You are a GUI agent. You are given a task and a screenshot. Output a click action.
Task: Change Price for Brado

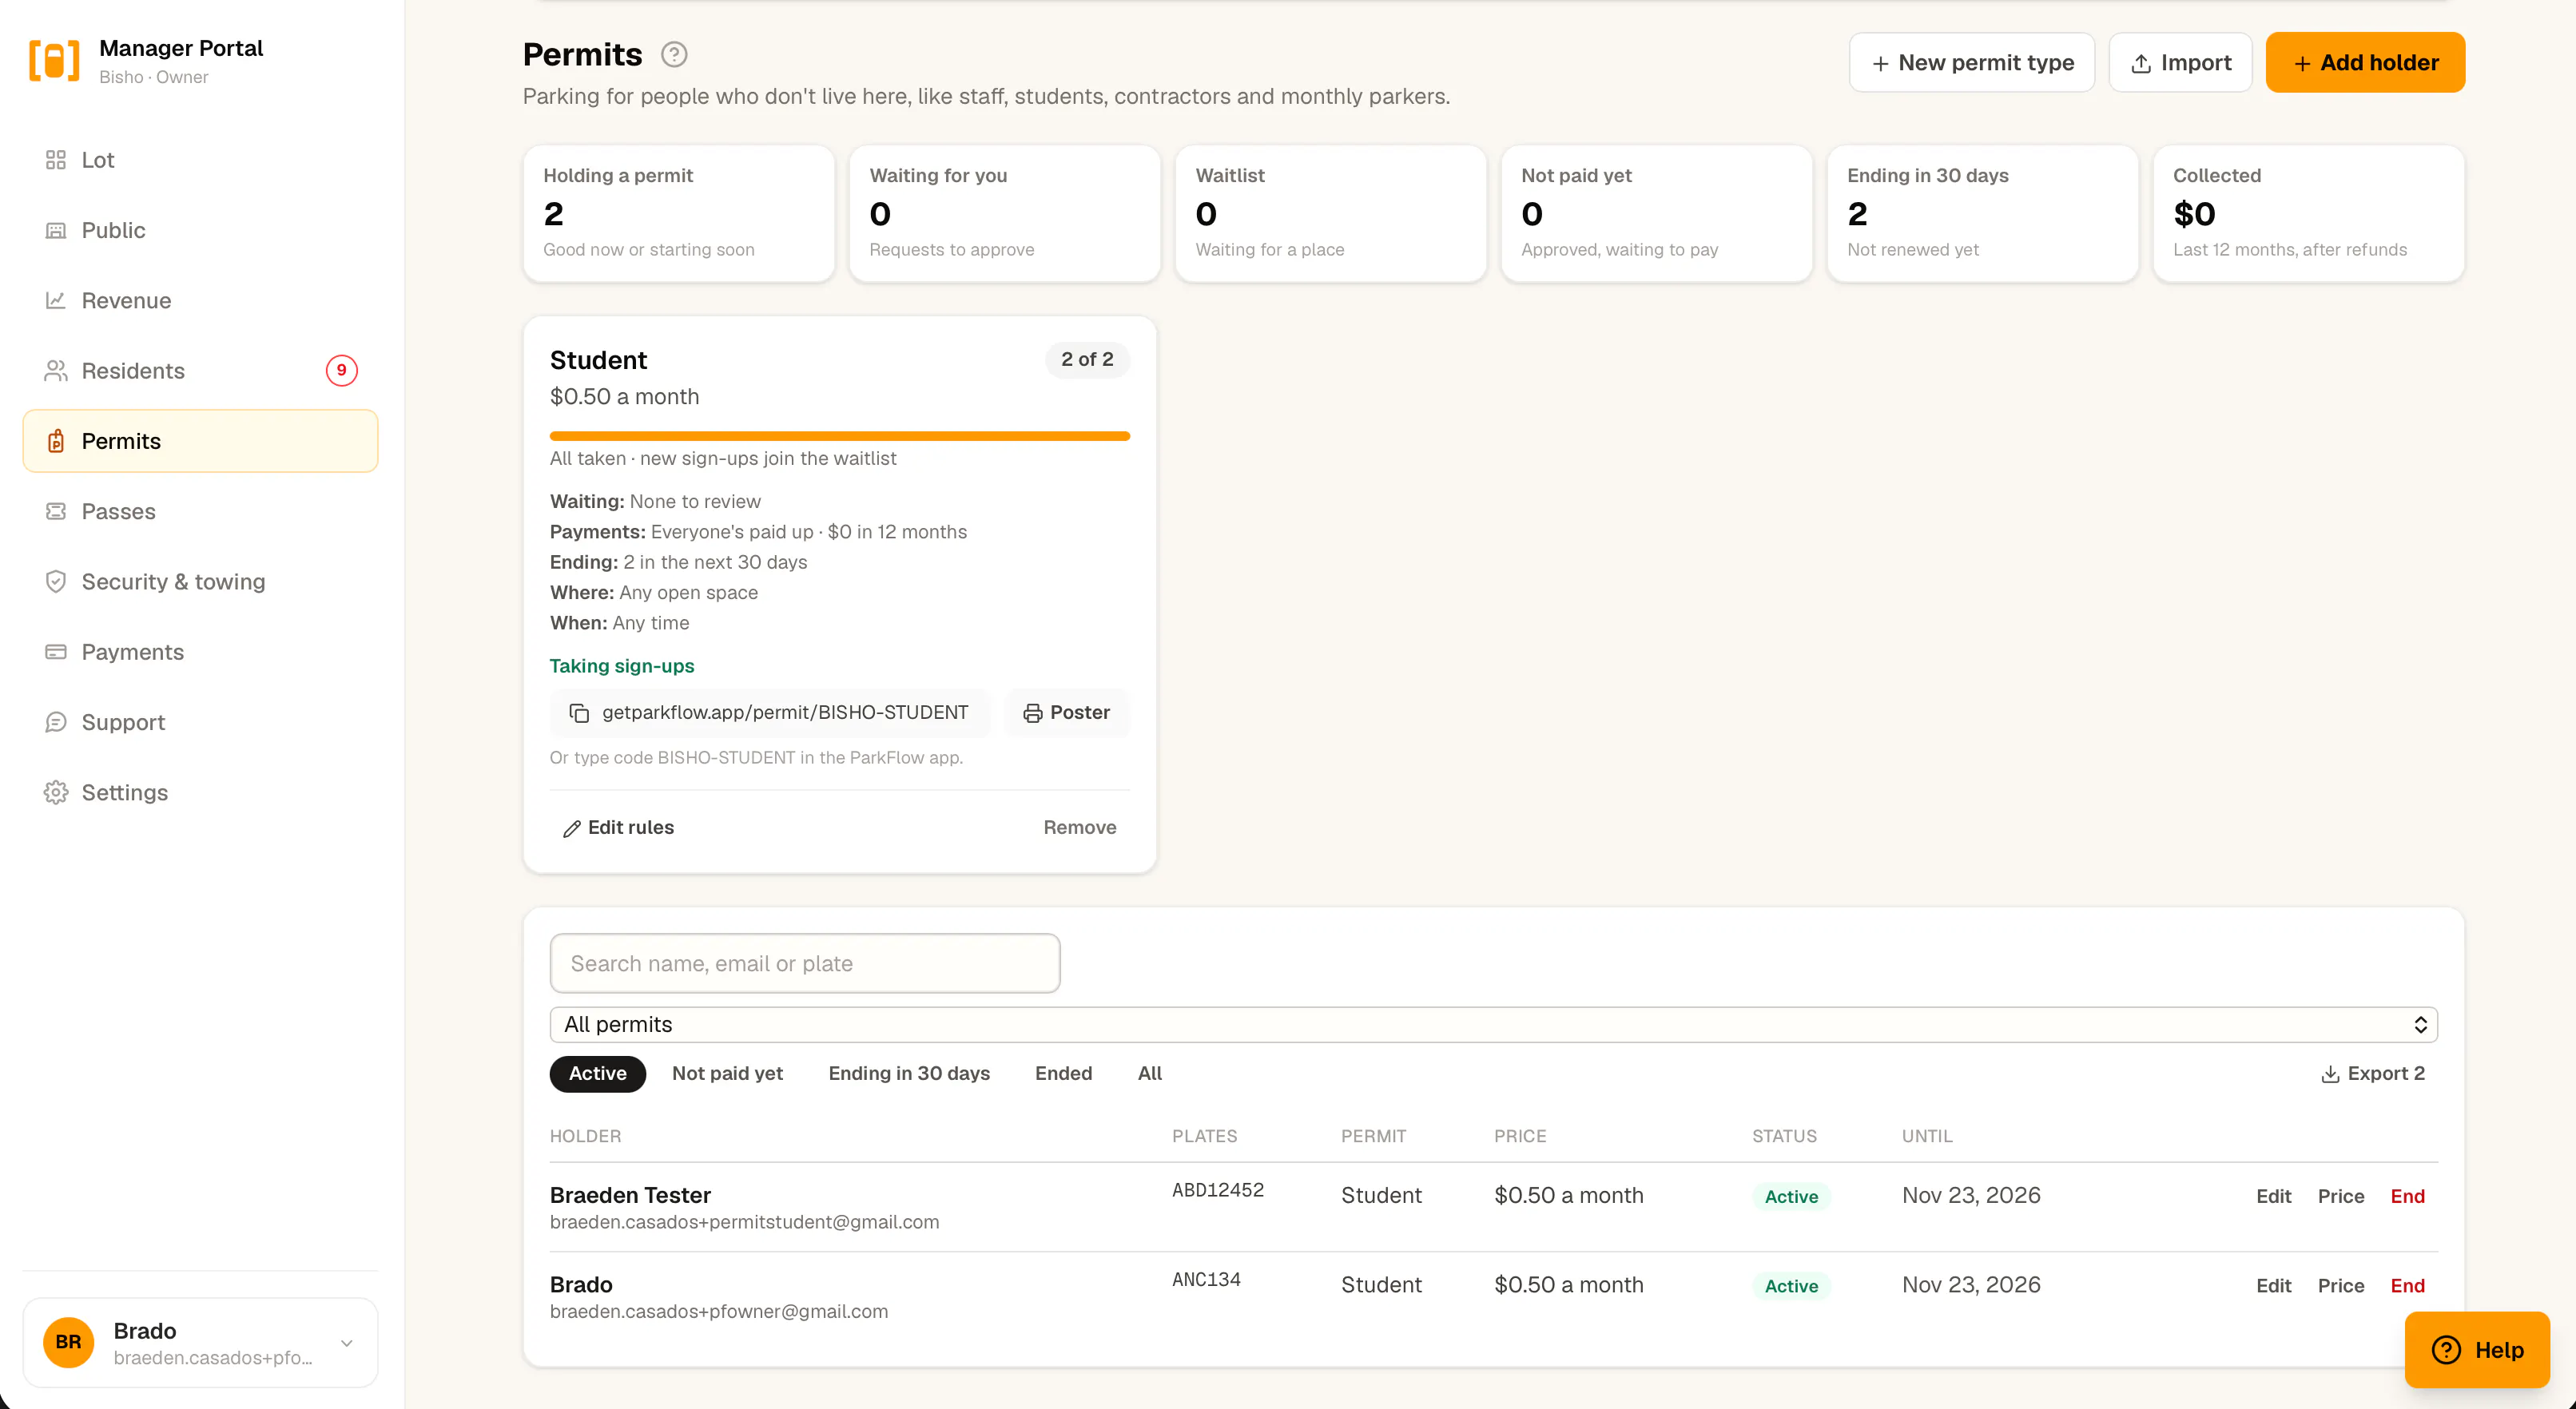point(2340,1285)
